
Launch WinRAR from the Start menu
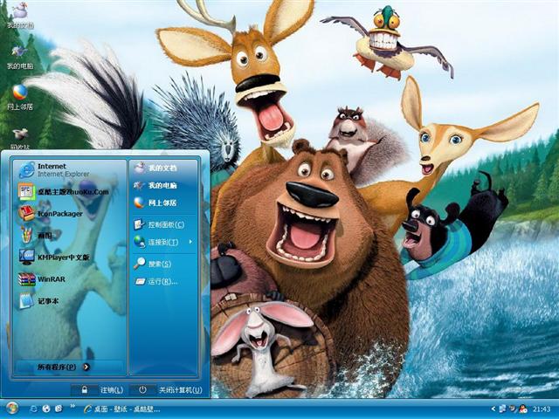point(70,279)
